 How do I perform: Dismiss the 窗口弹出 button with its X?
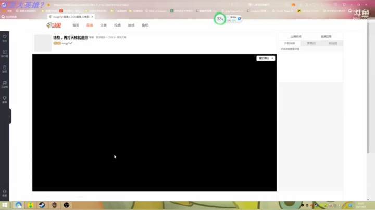[x=272, y=58]
